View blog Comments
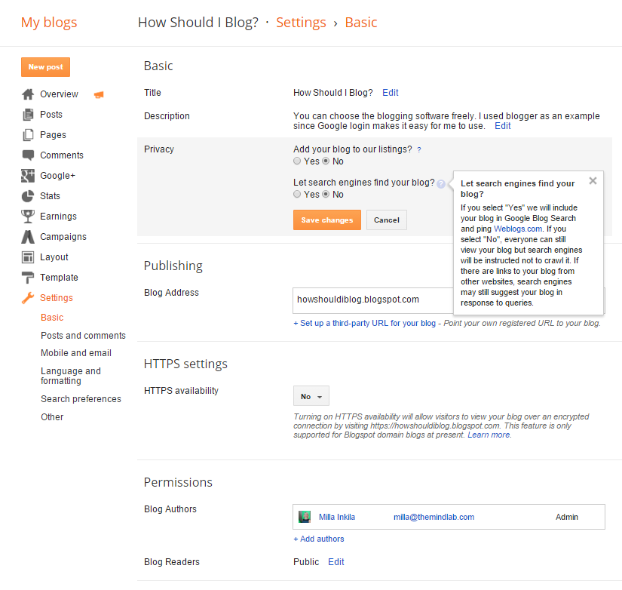The image size is (622, 590). tap(59, 155)
